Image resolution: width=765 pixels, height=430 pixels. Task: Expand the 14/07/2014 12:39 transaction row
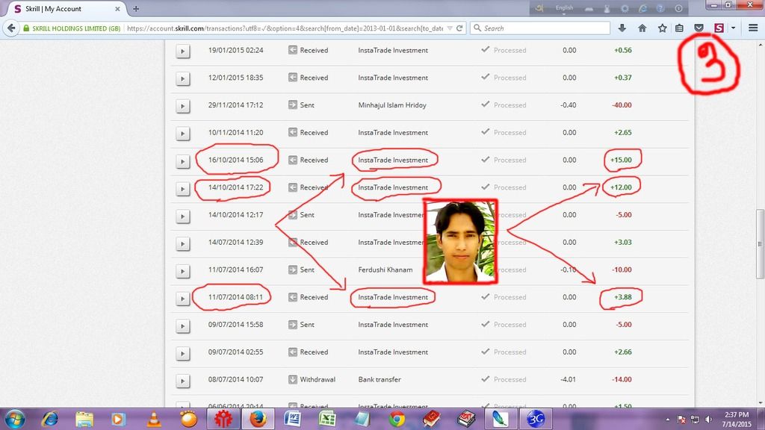click(182, 243)
